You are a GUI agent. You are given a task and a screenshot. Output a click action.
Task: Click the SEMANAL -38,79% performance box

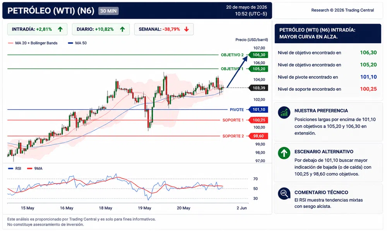click(x=164, y=29)
